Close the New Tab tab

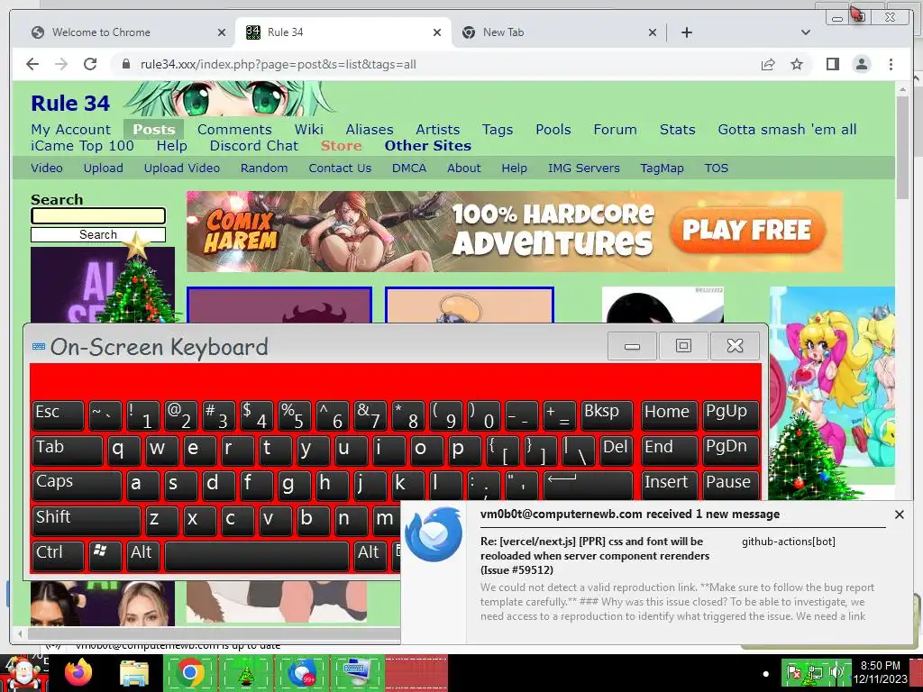tap(653, 32)
